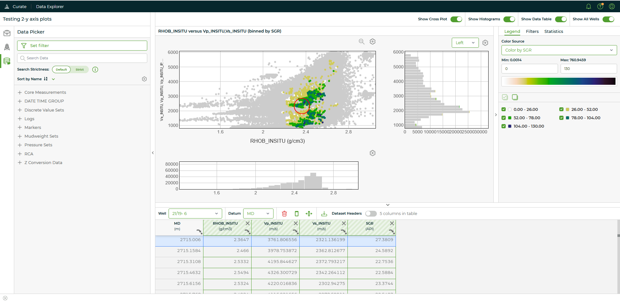Click the search strictness info icon
Viewport: 620px width, 302px height.
(95, 70)
